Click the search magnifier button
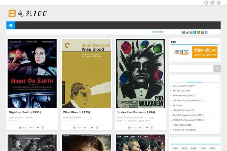This screenshot has height=151, width=227. tap(217, 68)
